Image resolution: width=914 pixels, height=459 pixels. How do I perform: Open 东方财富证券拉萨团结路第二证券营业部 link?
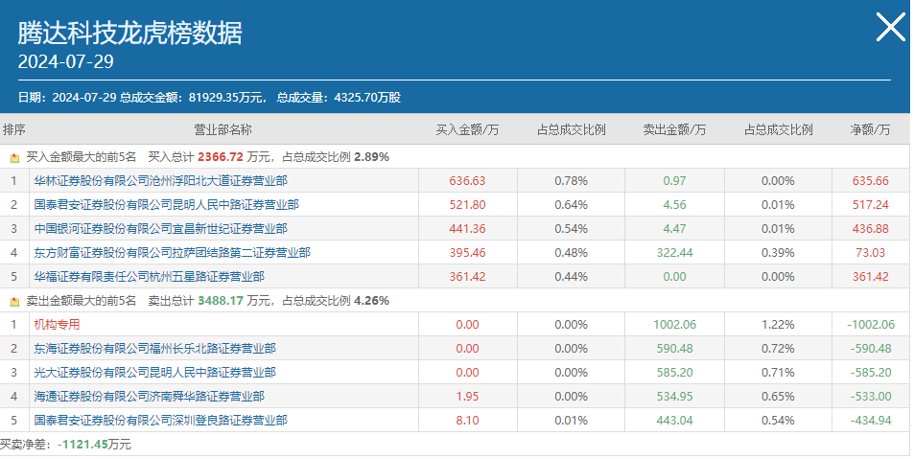point(172,253)
